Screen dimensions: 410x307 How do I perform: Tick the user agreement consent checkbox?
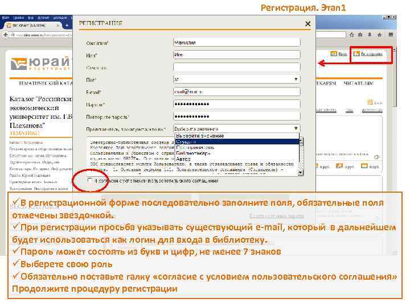click(x=90, y=180)
